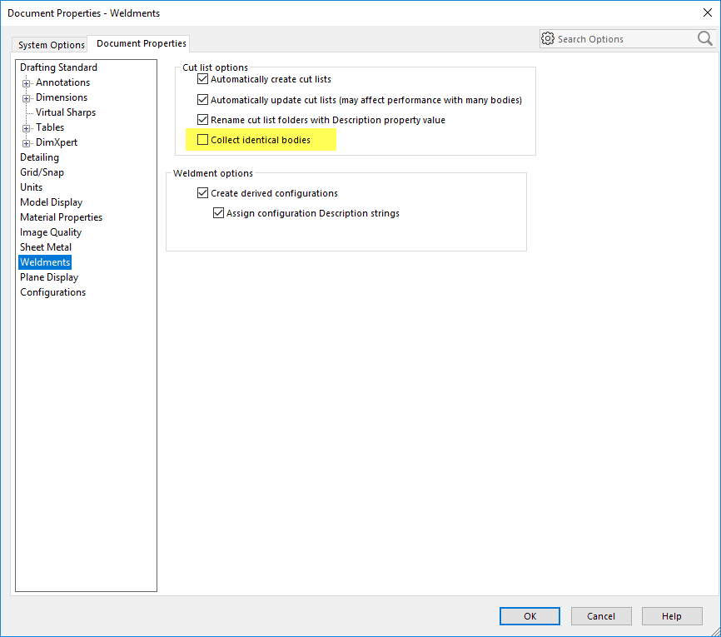This screenshot has height=637, width=721.
Task: Enable Collect identical bodies checkbox
Action: [x=202, y=140]
